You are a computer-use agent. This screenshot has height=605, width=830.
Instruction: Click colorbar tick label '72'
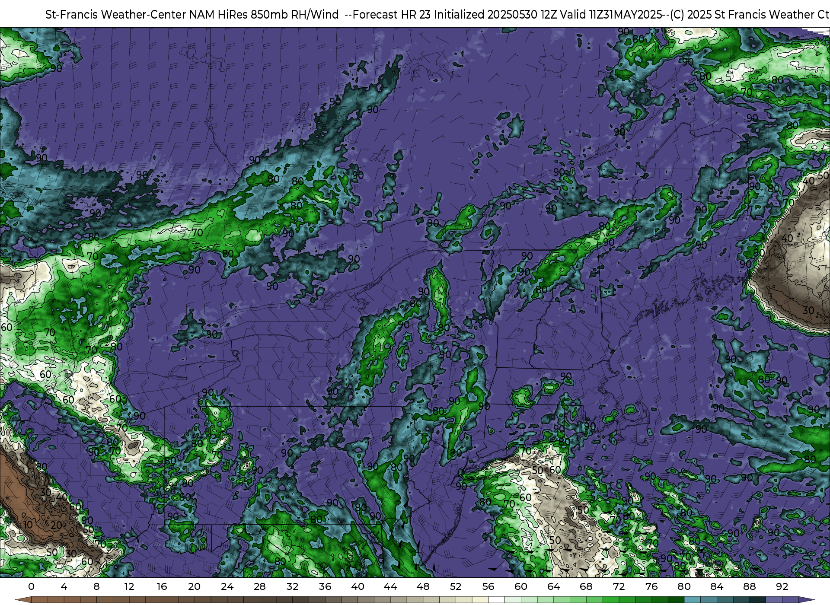point(619,586)
